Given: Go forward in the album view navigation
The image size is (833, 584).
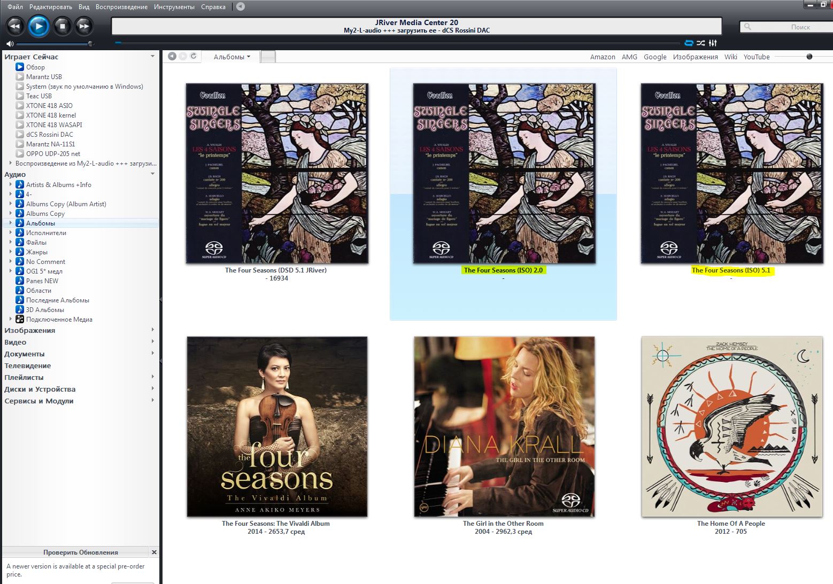Looking at the screenshot, I should (183, 56).
